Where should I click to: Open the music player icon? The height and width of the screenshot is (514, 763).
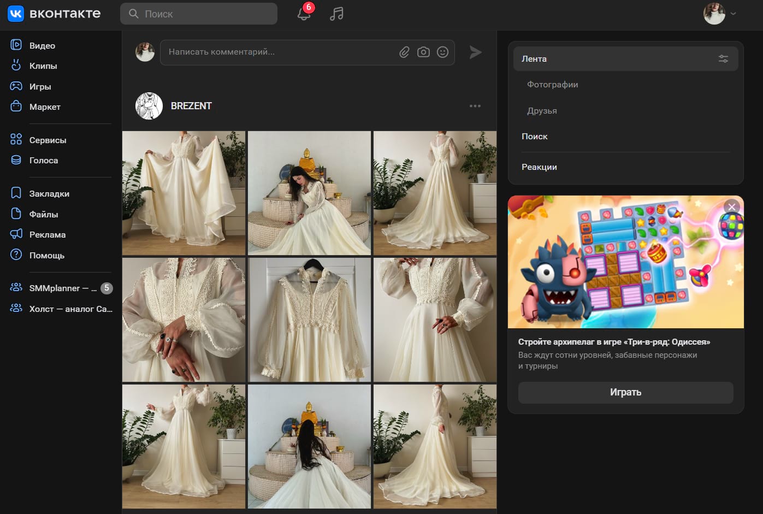pos(336,14)
